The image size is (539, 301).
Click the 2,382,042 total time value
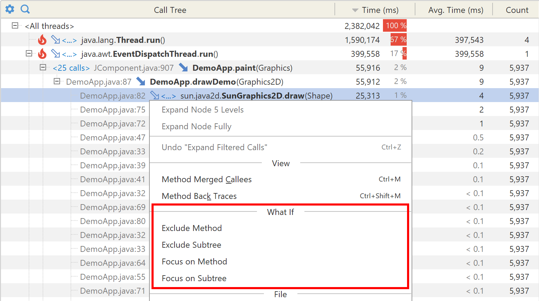(x=362, y=26)
